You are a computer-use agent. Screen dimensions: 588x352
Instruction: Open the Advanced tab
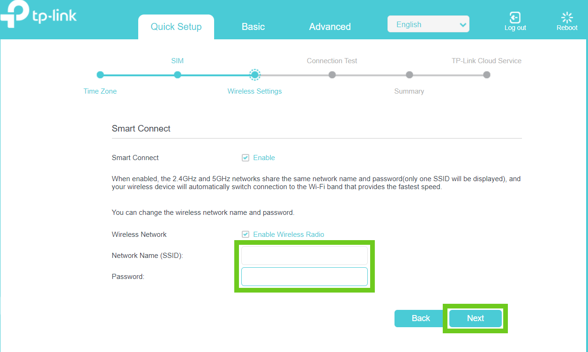330,27
